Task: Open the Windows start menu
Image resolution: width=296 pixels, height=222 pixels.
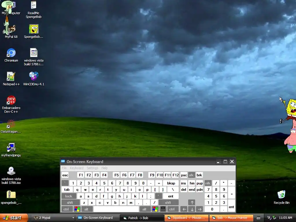Action: click(14, 218)
